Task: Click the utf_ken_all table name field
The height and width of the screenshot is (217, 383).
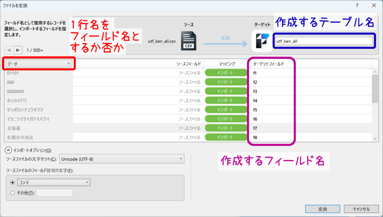Action: point(324,41)
